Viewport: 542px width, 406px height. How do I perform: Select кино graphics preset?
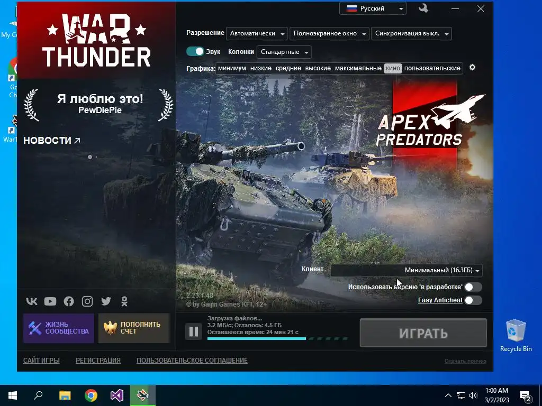point(393,68)
